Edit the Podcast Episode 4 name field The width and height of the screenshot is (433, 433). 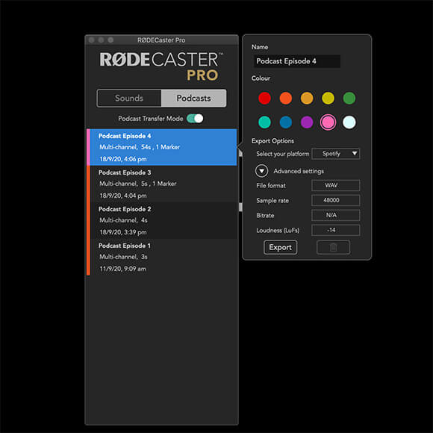297,61
